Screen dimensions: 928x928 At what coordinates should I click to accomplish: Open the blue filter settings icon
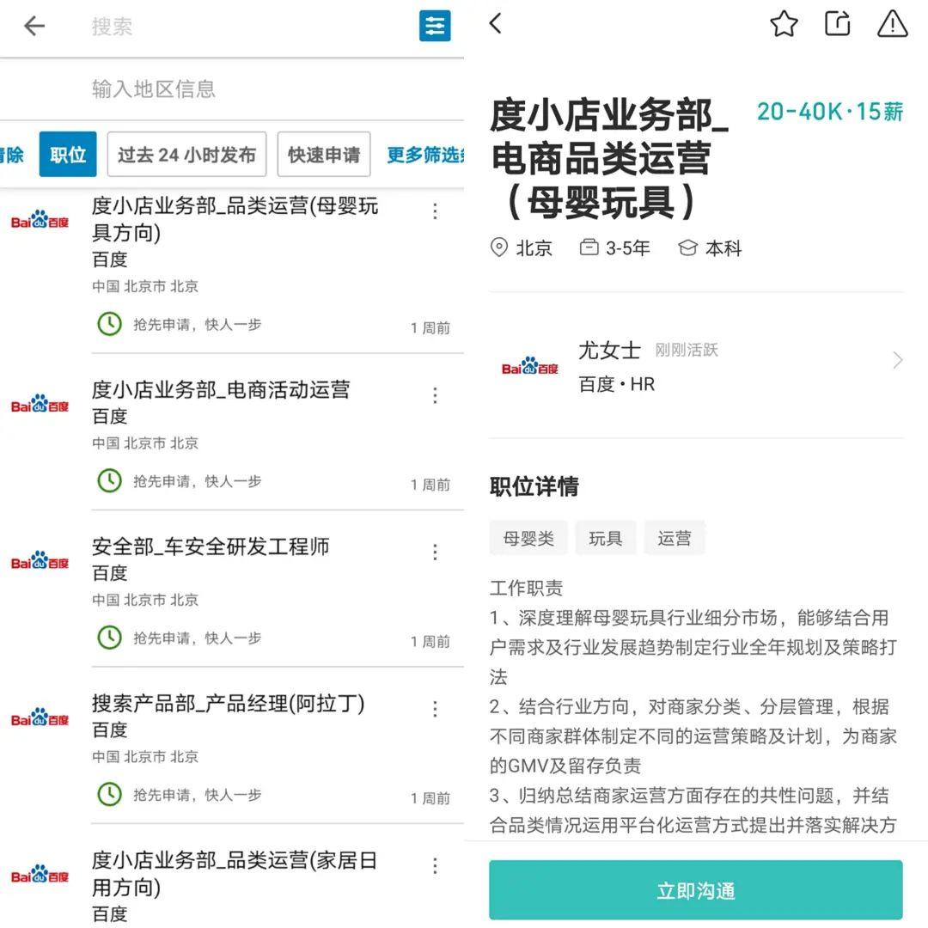pos(435,26)
